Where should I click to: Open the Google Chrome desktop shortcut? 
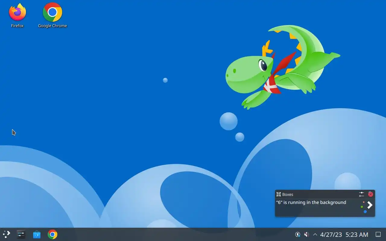coord(52,16)
